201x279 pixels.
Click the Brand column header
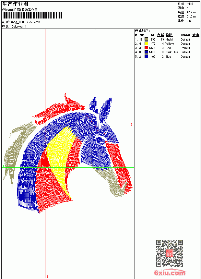[x=185, y=35]
